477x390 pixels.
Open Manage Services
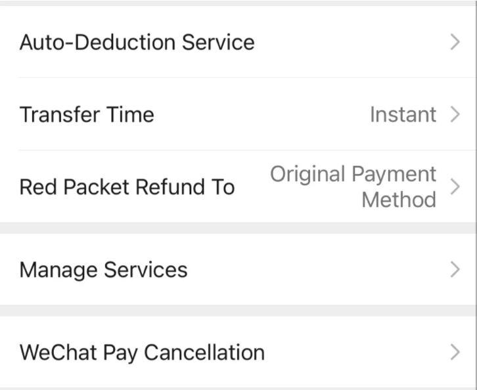(x=103, y=270)
